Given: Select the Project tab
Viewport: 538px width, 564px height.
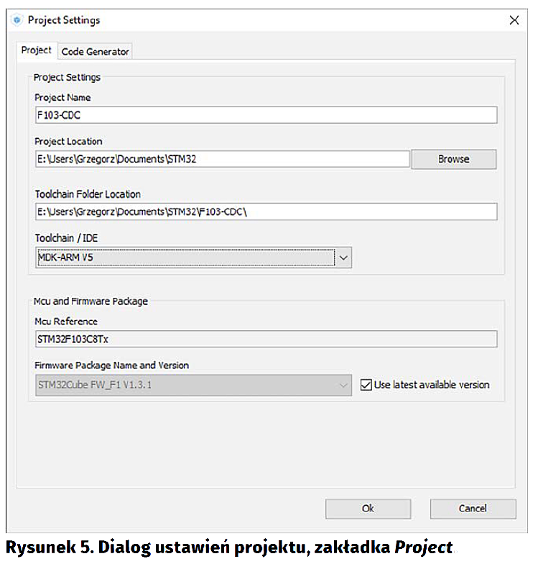Looking at the screenshot, I should click(x=36, y=50).
